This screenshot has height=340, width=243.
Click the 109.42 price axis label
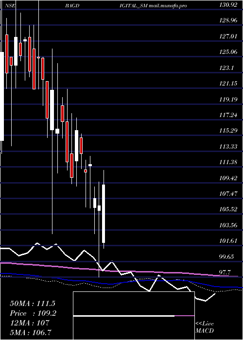coord(228,178)
